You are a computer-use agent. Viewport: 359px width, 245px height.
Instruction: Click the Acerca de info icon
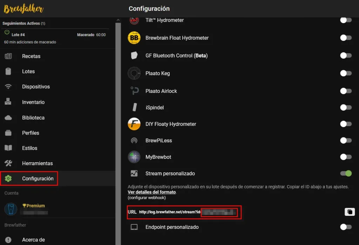[8, 240]
